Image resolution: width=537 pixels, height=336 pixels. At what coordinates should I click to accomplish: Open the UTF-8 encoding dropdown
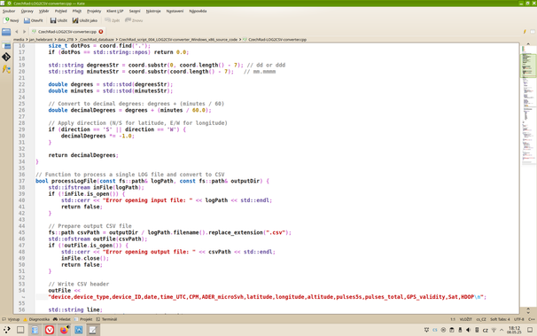click(x=519, y=319)
